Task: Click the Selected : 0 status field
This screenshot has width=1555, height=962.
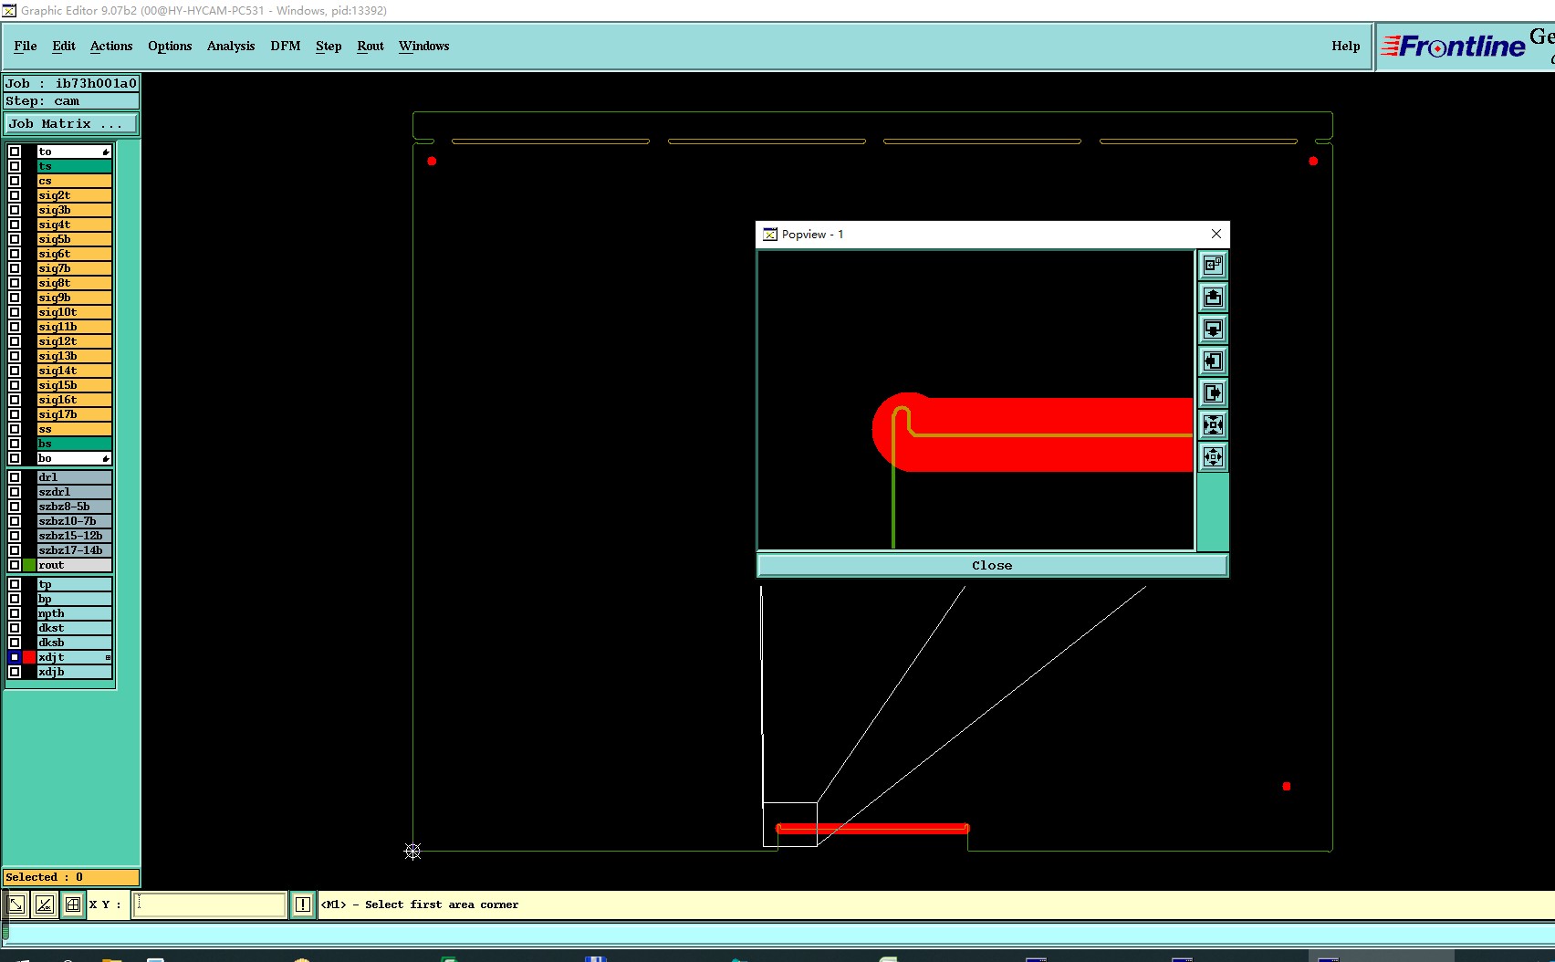Action: [x=71, y=877]
